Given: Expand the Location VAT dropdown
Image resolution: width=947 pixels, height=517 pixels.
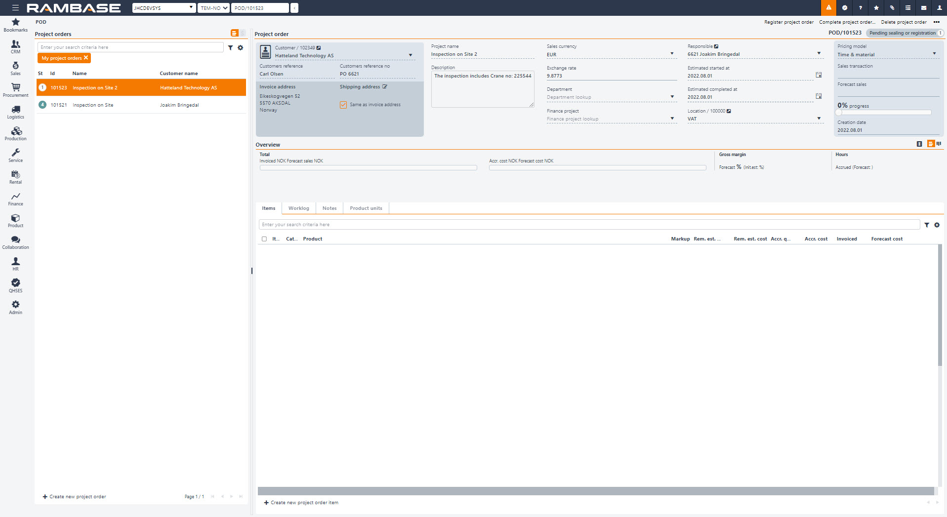Looking at the screenshot, I should tap(819, 119).
